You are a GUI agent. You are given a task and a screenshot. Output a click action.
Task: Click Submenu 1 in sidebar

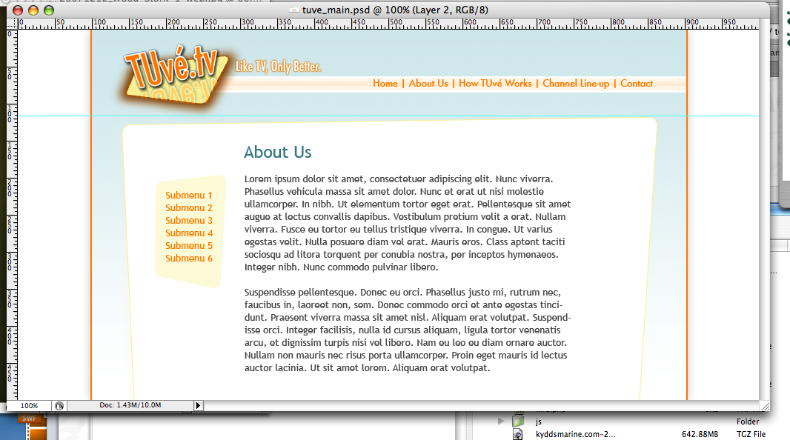click(189, 196)
